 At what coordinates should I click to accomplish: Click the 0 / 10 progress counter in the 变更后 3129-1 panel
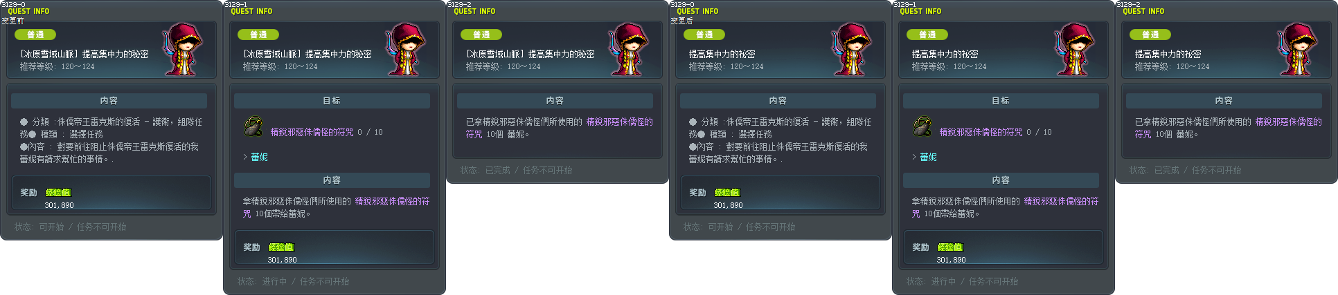(x=1039, y=132)
